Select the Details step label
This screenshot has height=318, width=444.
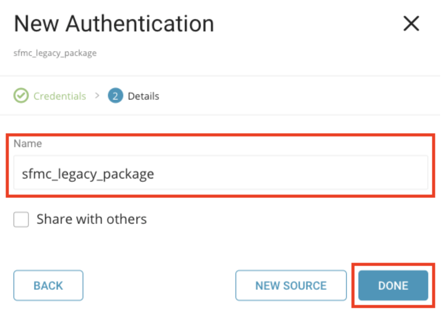click(143, 96)
